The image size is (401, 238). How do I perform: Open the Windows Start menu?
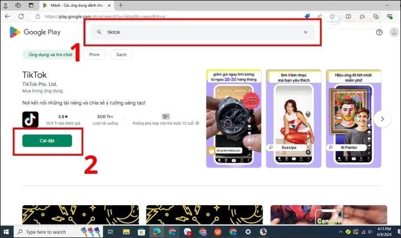click(x=6, y=232)
